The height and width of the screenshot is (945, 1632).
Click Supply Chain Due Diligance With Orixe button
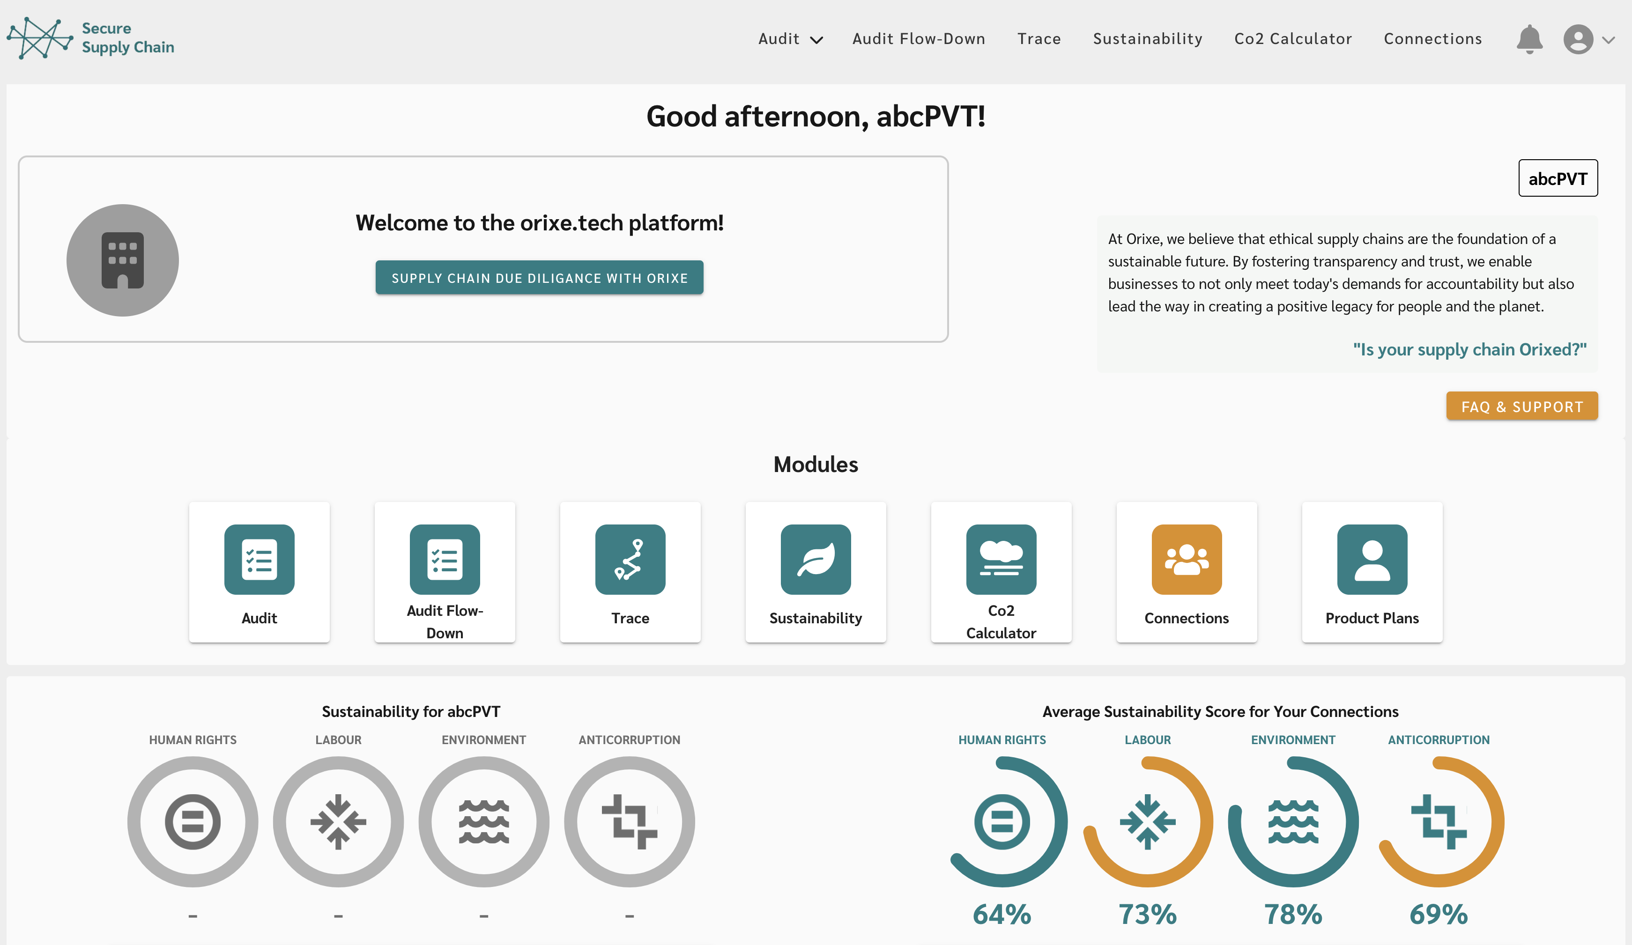[539, 278]
